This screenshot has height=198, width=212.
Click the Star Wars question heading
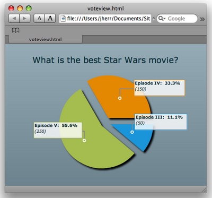[105, 60]
